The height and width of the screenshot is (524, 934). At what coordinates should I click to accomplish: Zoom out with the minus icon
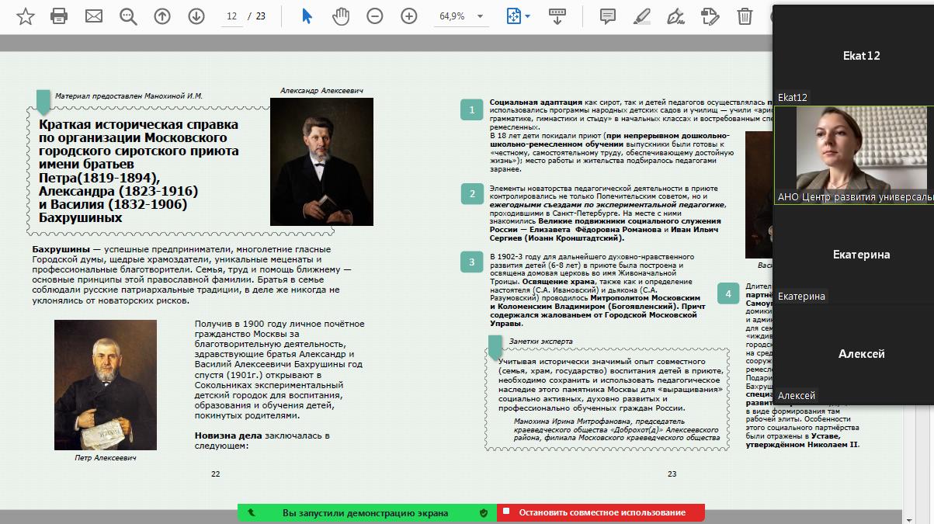click(x=375, y=16)
